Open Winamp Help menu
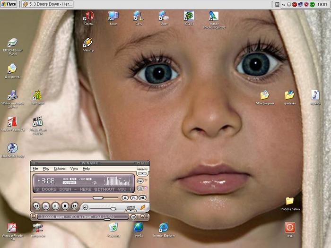331x248 pixels. click(x=86, y=169)
